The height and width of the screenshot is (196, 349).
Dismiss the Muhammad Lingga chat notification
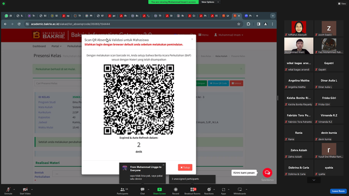coord(164,165)
